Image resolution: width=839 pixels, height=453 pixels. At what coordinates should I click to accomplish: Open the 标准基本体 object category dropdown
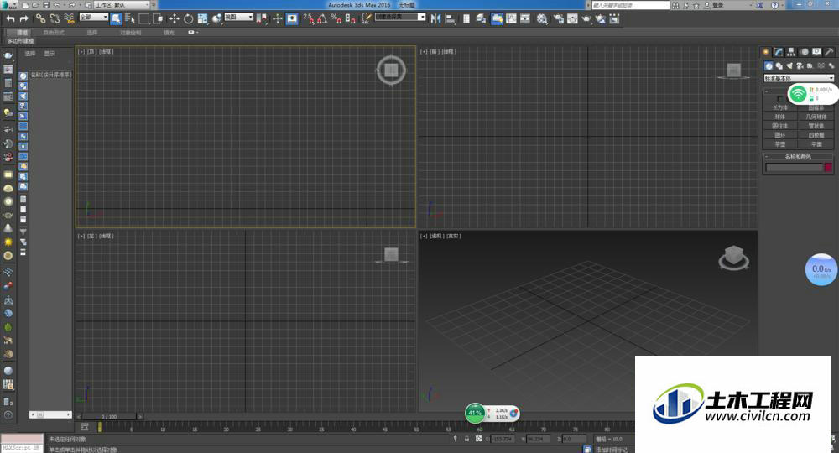(x=799, y=78)
